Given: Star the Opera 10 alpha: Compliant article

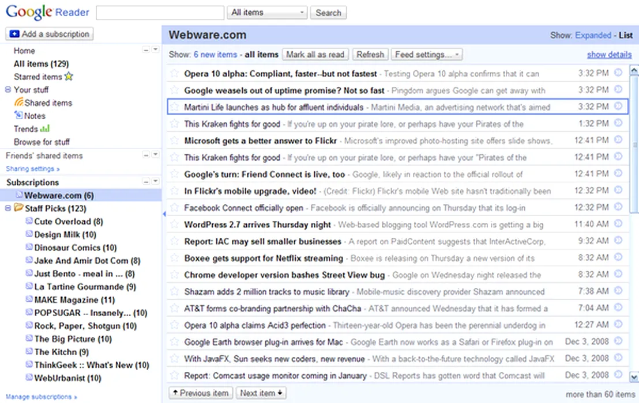Looking at the screenshot, I should tap(175, 74).
